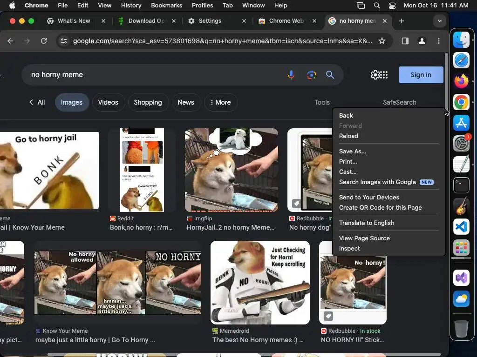Image resolution: width=477 pixels, height=357 pixels.
Task: Click the browser back arrow
Action: pyautogui.click(x=10, y=41)
